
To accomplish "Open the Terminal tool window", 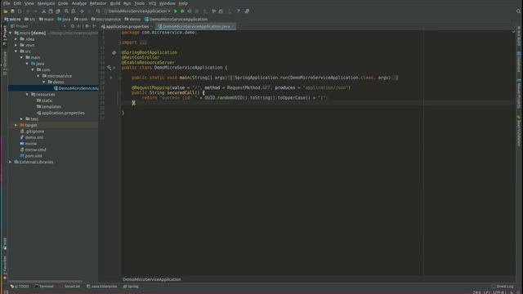I will point(44,287).
